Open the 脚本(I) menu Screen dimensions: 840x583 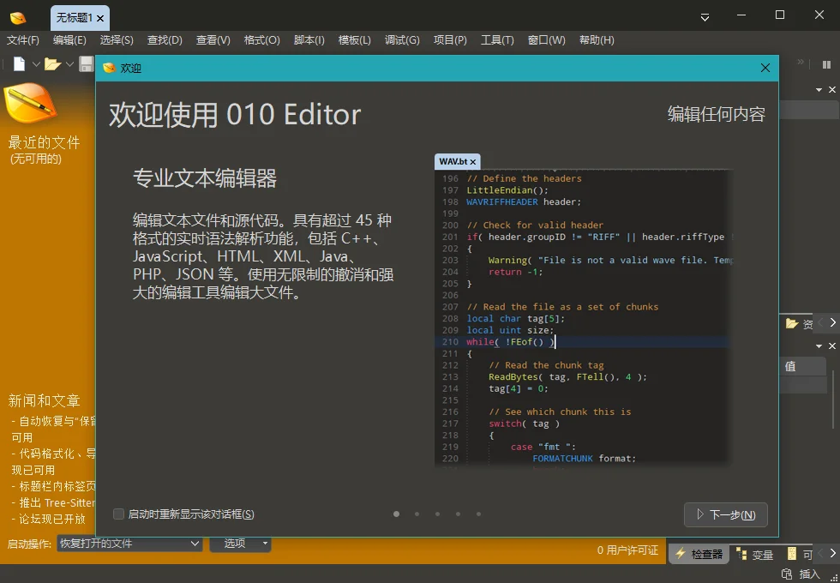pos(309,40)
